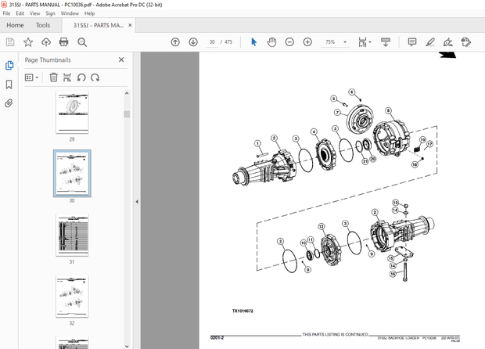485x349 pixels.
Task: Go to next page with down arrow
Action: (193, 42)
